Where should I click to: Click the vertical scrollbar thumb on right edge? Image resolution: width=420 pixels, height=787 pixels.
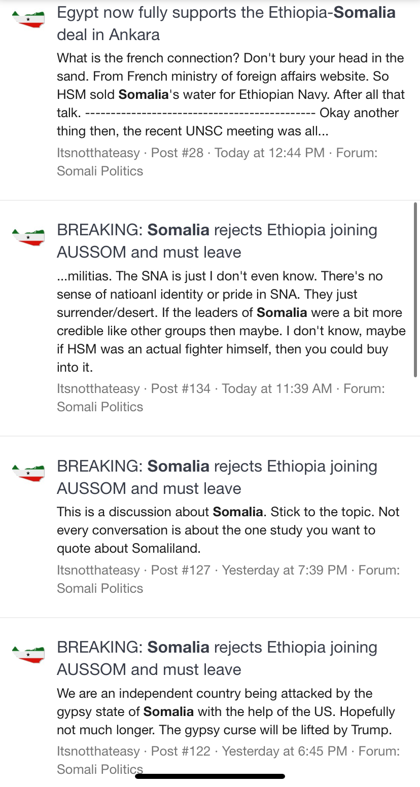coord(415,290)
